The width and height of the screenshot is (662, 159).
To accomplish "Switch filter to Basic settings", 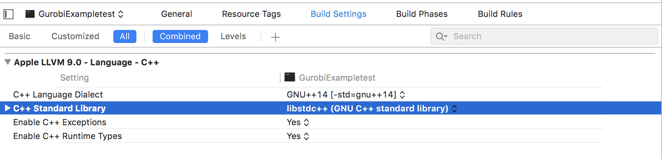I will coord(20,36).
